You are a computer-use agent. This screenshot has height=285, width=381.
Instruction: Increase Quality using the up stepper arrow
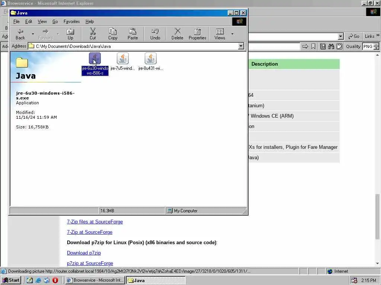[x=376, y=45]
